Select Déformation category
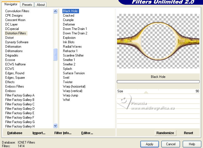 (x=13, y=47)
